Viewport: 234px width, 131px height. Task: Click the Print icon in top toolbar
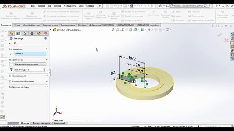pos(132,6)
